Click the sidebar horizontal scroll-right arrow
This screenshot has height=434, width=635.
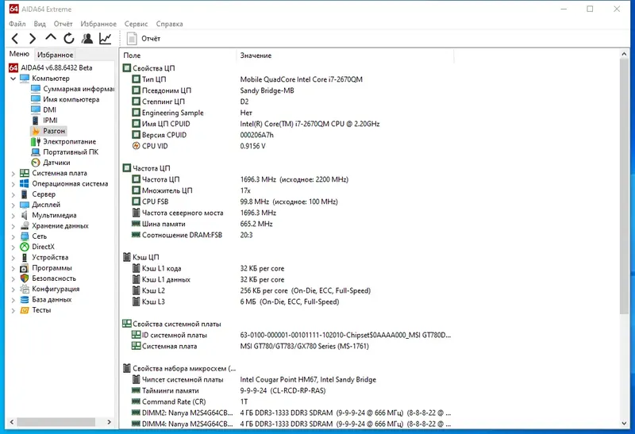coord(109,422)
